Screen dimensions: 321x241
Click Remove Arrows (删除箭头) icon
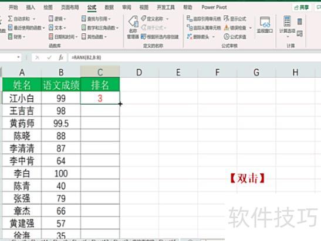point(190,37)
